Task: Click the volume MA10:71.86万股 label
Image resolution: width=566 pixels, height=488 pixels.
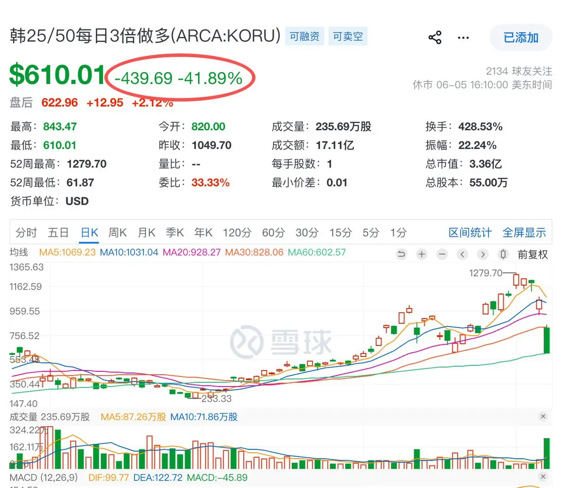Action: coord(204,417)
